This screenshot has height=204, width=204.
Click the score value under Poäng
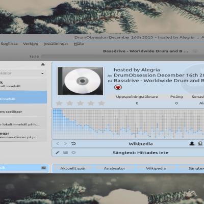(x=176, y=103)
